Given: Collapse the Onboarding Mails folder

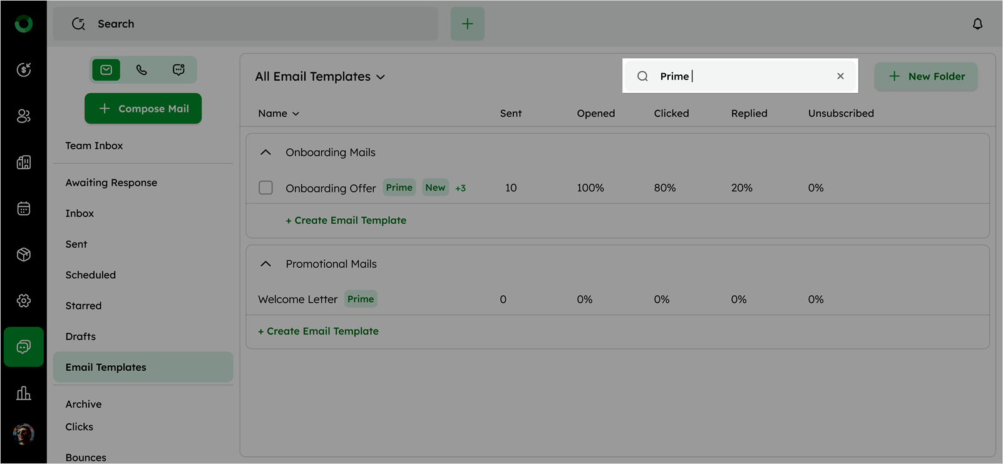Looking at the screenshot, I should tap(265, 153).
